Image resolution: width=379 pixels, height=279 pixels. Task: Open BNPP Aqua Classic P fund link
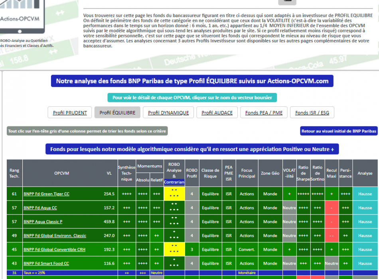[43, 222]
